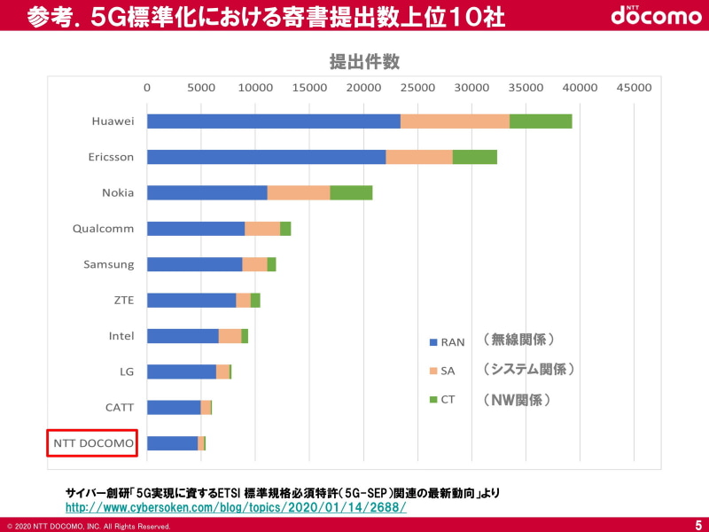Click the blue RAN legend swatch
The width and height of the screenshot is (709, 532).
click(433, 342)
